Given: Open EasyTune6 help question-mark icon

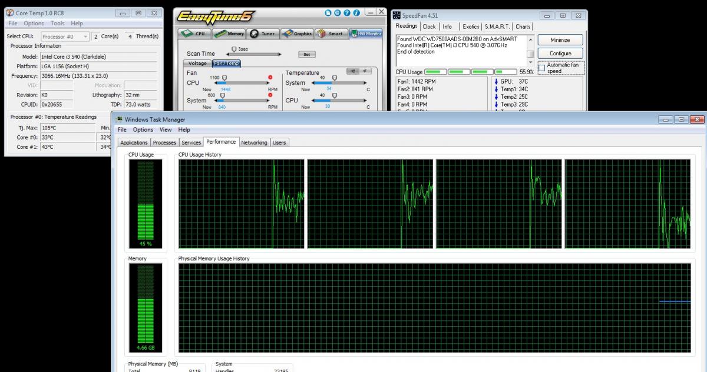Looking at the screenshot, I should click(347, 12).
